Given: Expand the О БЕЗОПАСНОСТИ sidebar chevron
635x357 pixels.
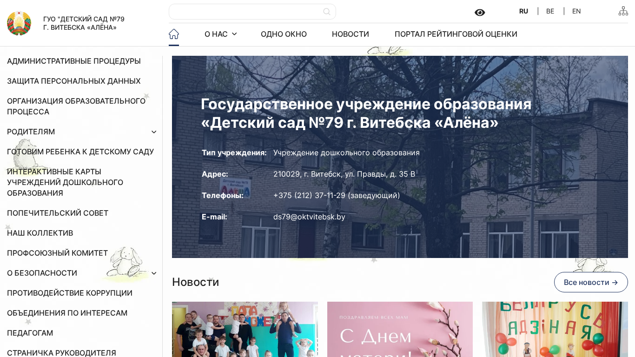Looking at the screenshot, I should [x=154, y=273].
